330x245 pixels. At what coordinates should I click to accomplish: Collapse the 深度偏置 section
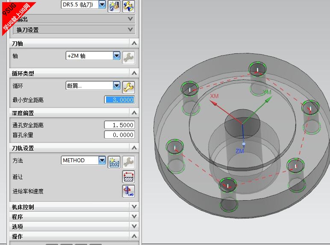tap(134, 113)
